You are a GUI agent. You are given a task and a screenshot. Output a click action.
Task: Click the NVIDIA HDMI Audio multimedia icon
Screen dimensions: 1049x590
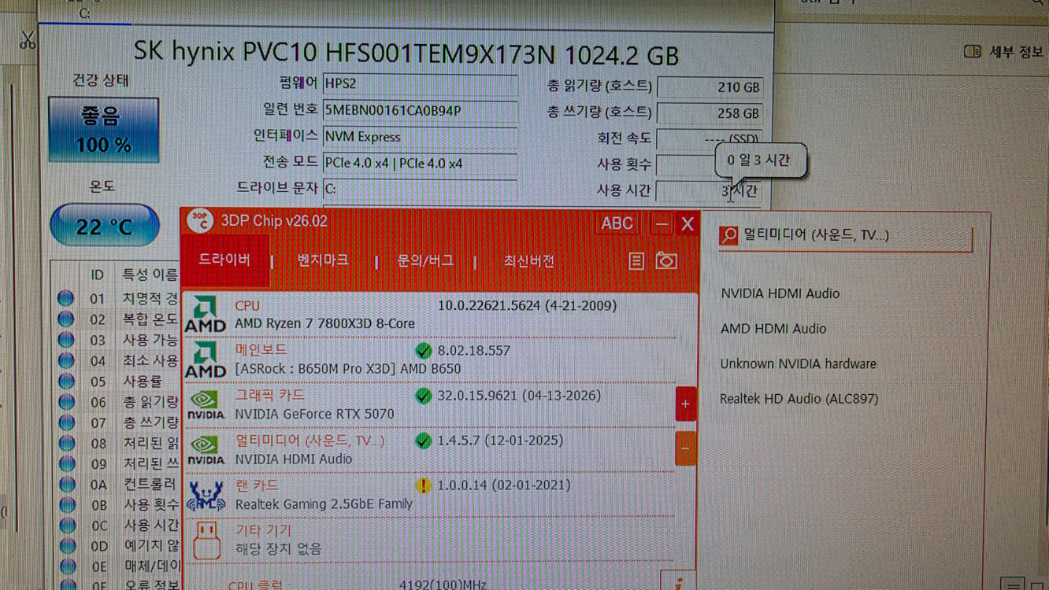pyautogui.click(x=206, y=448)
